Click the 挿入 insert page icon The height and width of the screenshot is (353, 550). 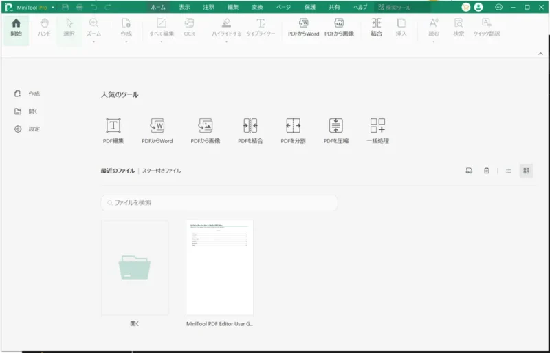tap(401, 28)
